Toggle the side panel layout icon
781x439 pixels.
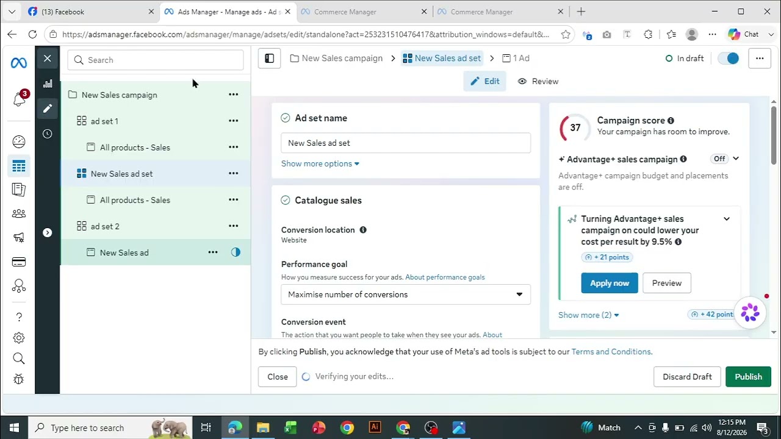(269, 59)
